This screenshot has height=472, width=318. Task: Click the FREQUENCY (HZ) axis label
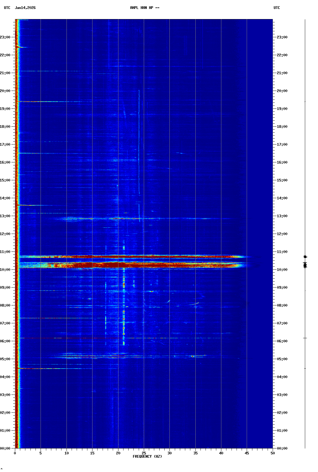point(147,457)
